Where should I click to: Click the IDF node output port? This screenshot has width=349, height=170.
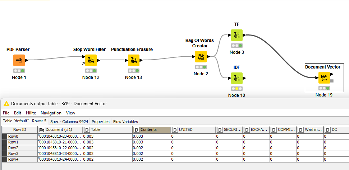pyautogui.click(x=244, y=78)
